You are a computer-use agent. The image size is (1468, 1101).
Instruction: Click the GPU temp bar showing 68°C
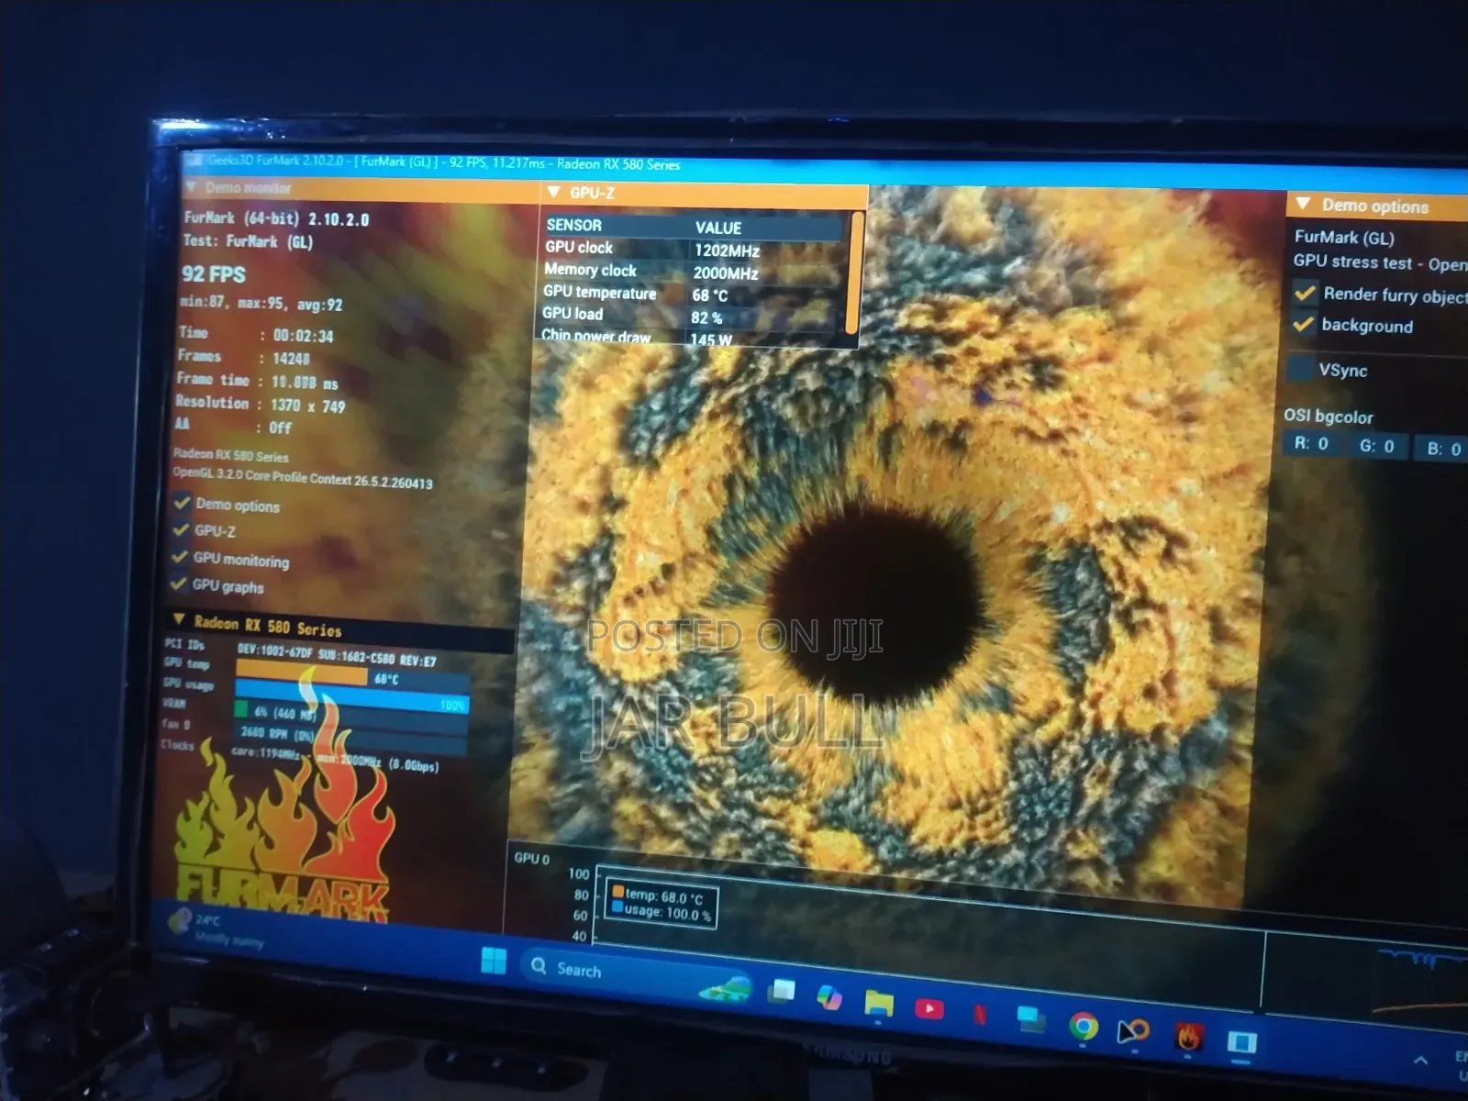click(352, 676)
